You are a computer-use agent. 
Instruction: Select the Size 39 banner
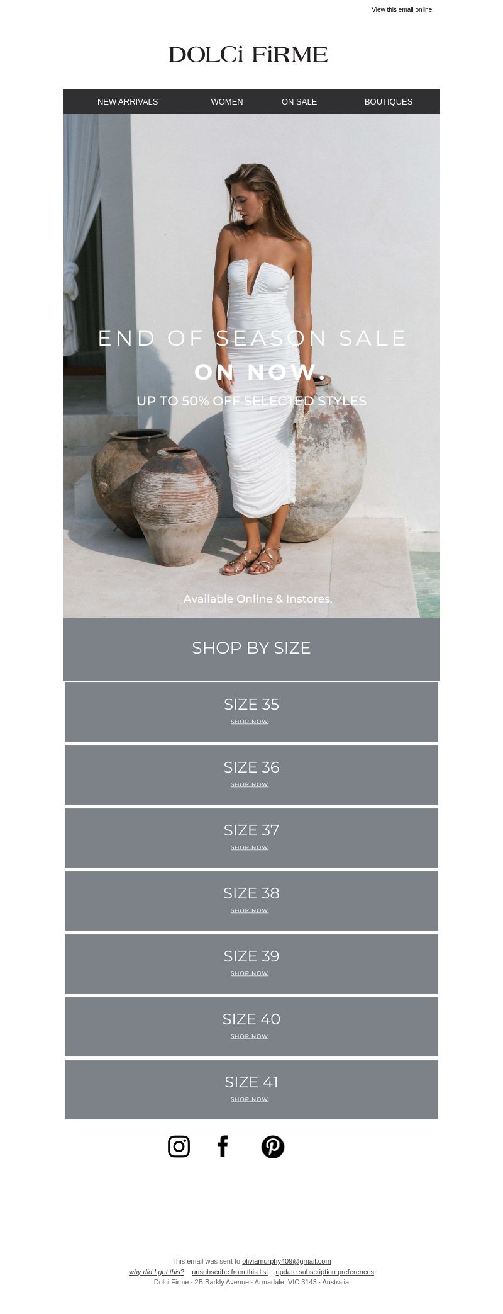coord(251,964)
